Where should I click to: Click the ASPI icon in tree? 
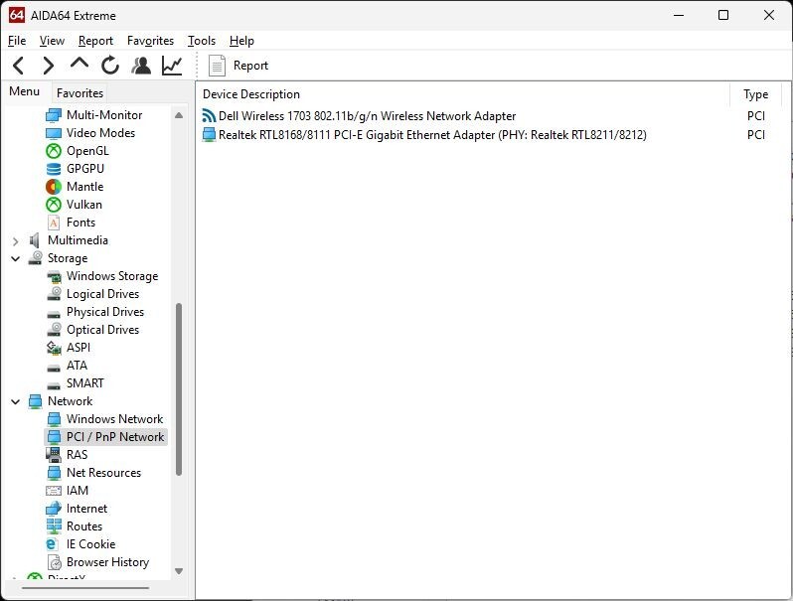click(x=54, y=348)
